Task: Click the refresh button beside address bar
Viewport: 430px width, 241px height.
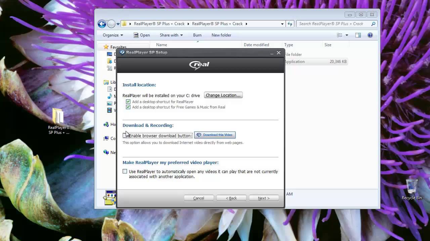Action: click(x=290, y=24)
